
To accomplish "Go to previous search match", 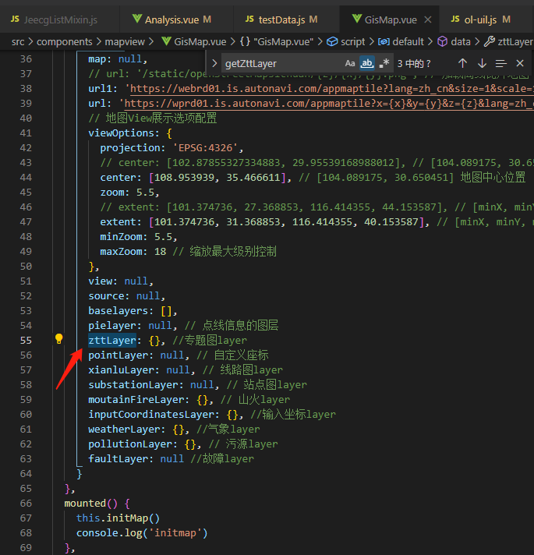I will [462, 63].
